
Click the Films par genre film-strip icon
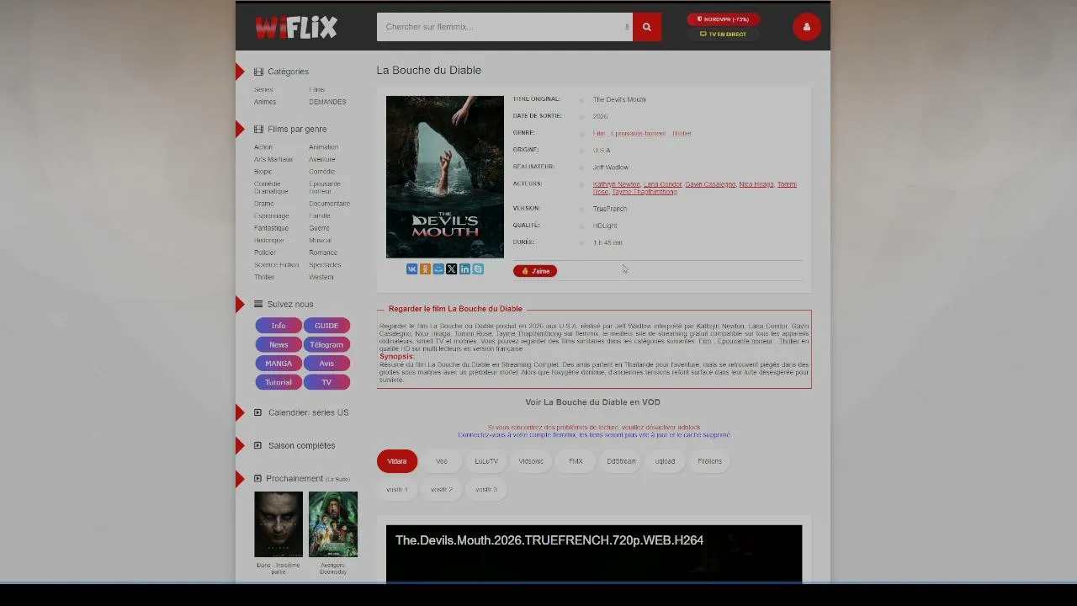(258, 129)
